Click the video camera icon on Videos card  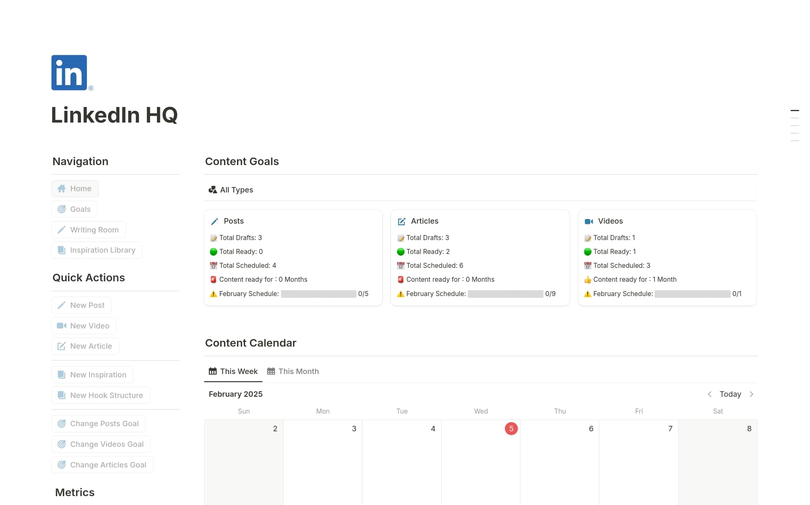[x=589, y=222]
